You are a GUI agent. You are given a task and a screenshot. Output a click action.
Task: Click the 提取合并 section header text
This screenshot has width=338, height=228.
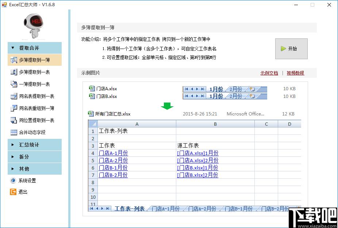pyautogui.click(x=29, y=48)
